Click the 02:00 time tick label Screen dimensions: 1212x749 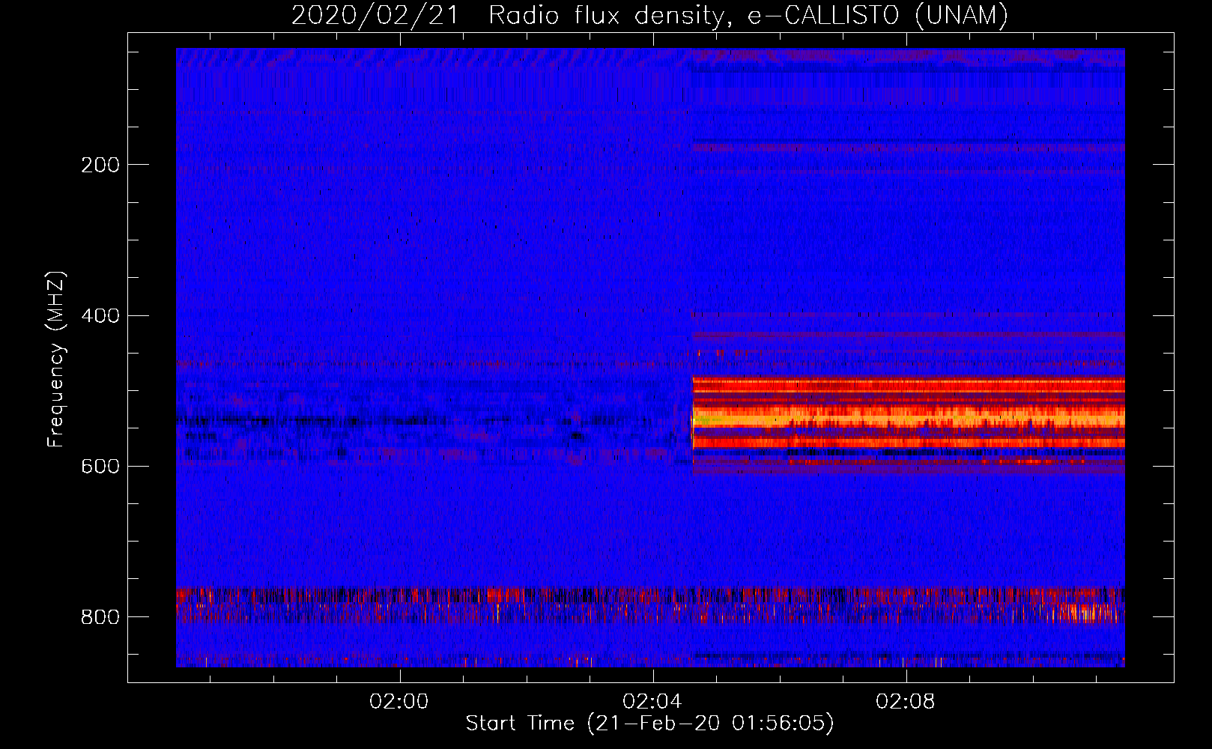click(x=399, y=702)
